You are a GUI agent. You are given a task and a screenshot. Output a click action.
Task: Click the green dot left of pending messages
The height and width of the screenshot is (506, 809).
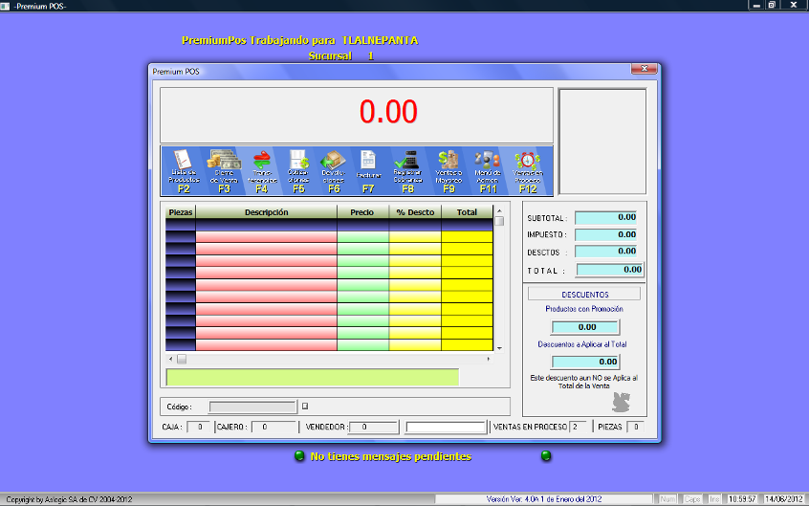[x=299, y=456]
